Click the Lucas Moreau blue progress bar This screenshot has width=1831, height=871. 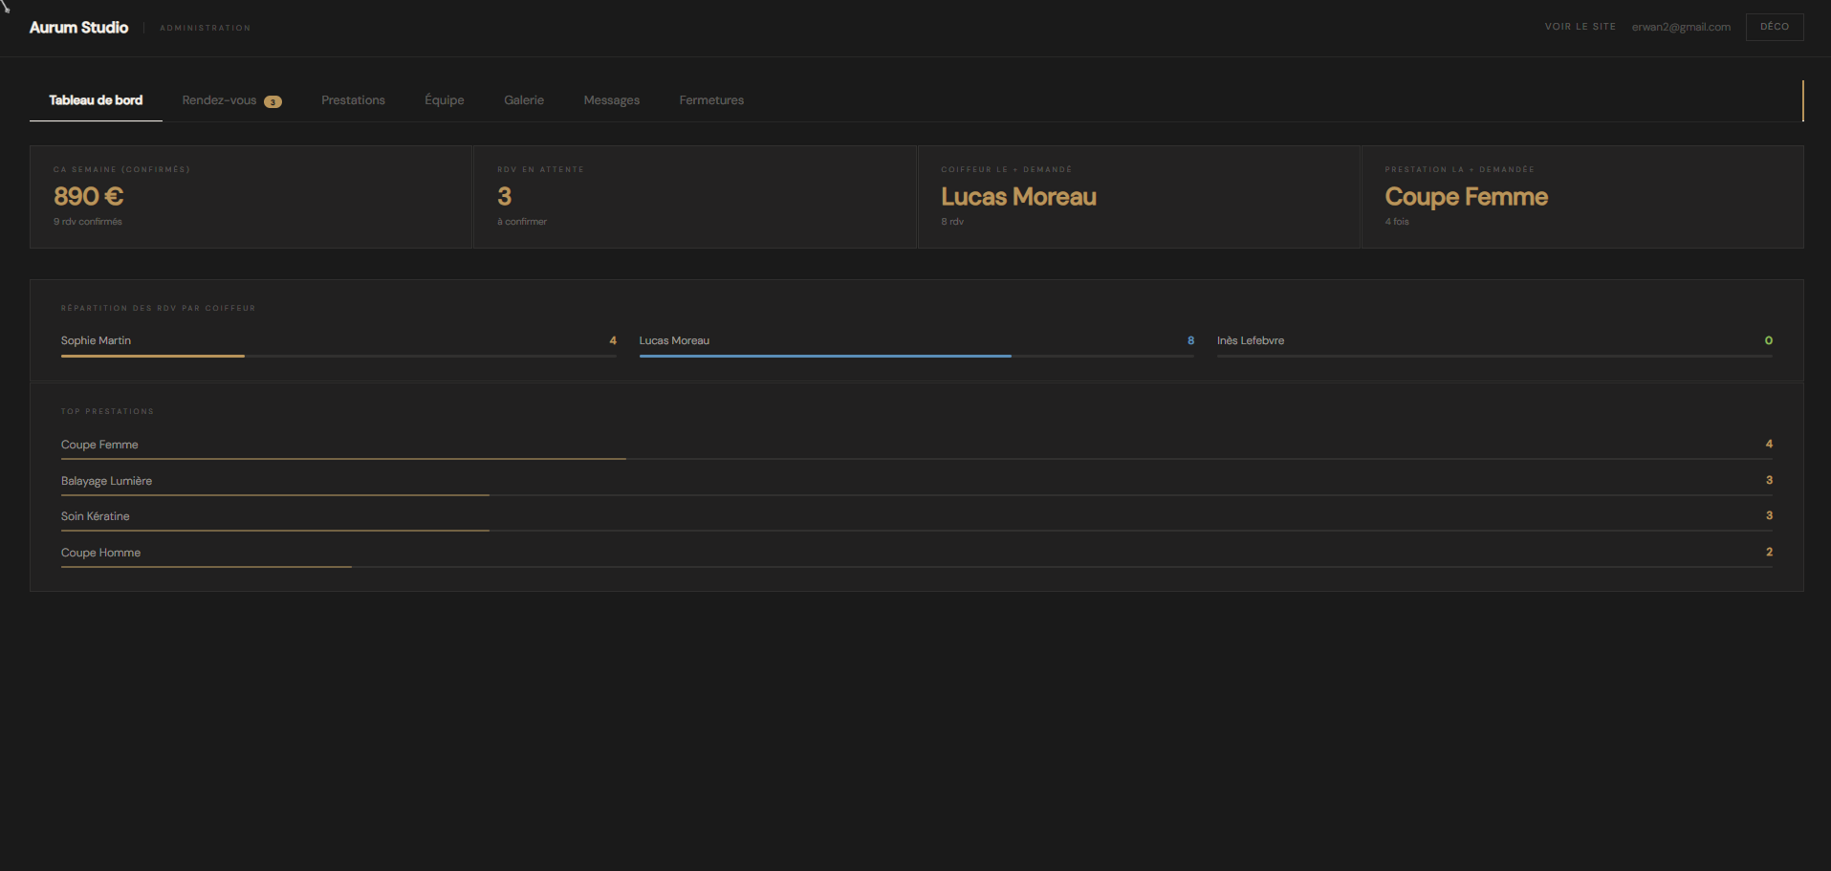point(916,356)
